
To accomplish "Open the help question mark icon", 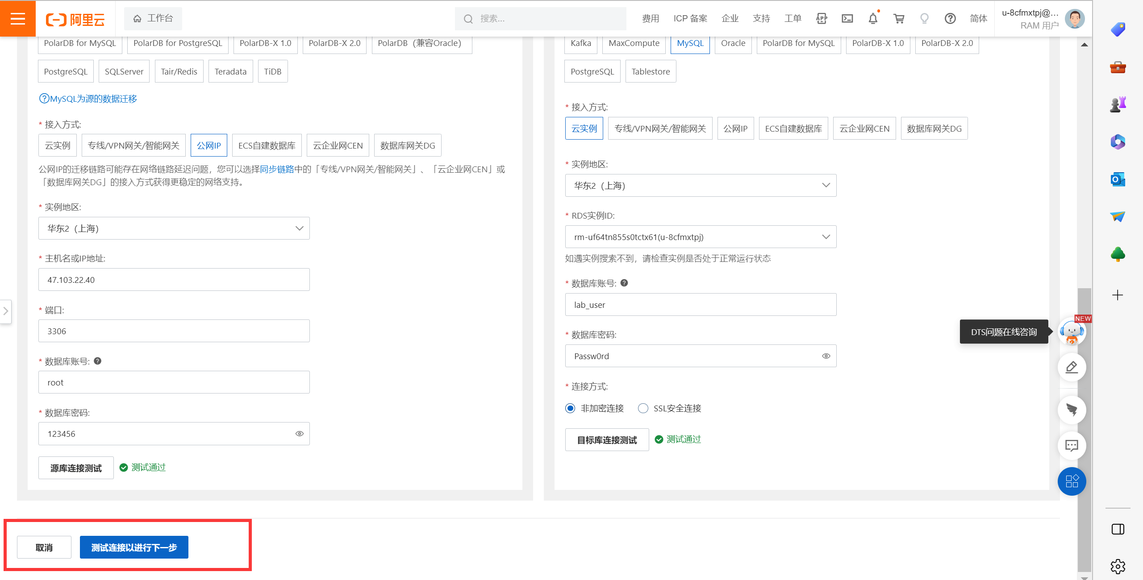I will point(950,18).
